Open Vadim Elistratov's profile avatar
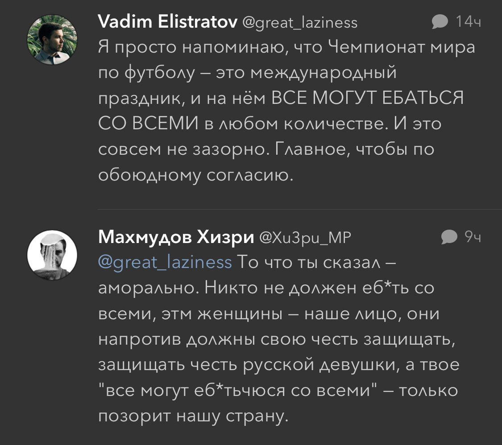The width and height of the screenshot is (502, 445). [x=53, y=40]
